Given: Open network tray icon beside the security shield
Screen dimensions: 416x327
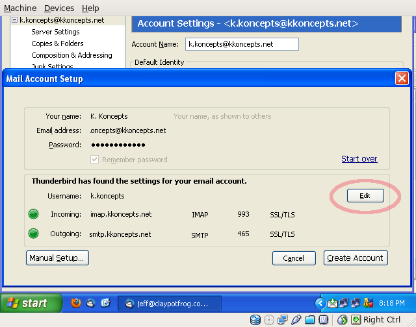Looking at the screenshot, I should [x=356, y=303].
